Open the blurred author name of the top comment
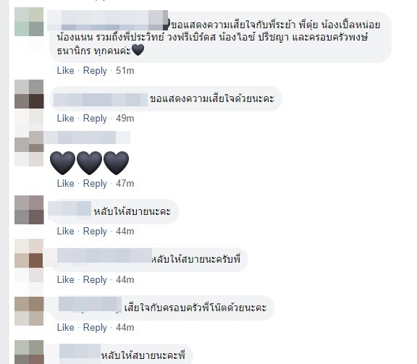417x364 pixels. 107,20
